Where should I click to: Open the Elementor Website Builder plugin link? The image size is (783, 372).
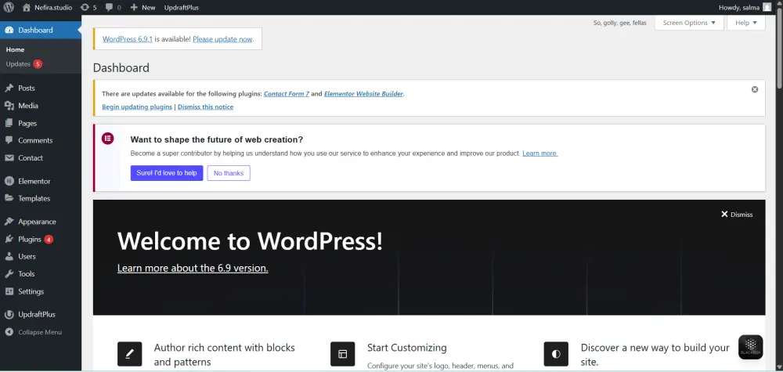tap(363, 93)
